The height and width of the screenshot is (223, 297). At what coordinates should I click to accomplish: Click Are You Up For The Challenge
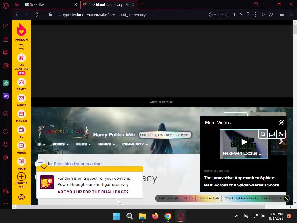tap(93, 192)
